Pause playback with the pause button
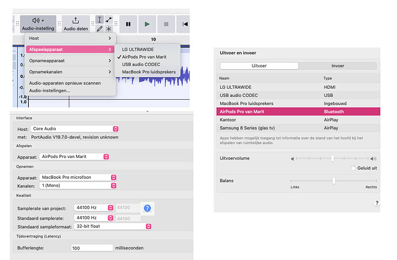The image size is (397, 260). click(128, 24)
